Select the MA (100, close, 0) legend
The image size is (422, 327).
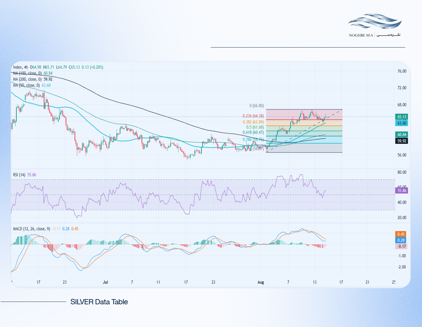[33, 73]
